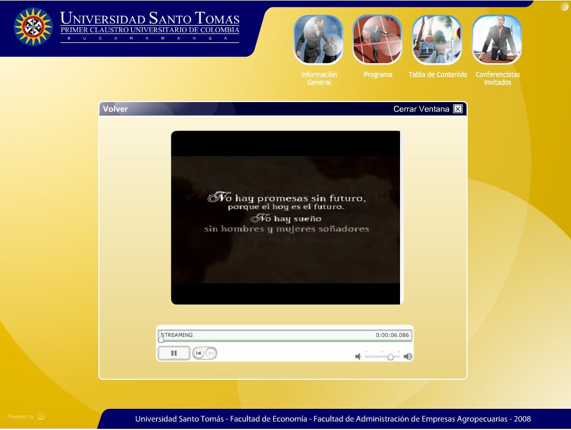Click the loud speaker icon for maximum volume

(408, 356)
